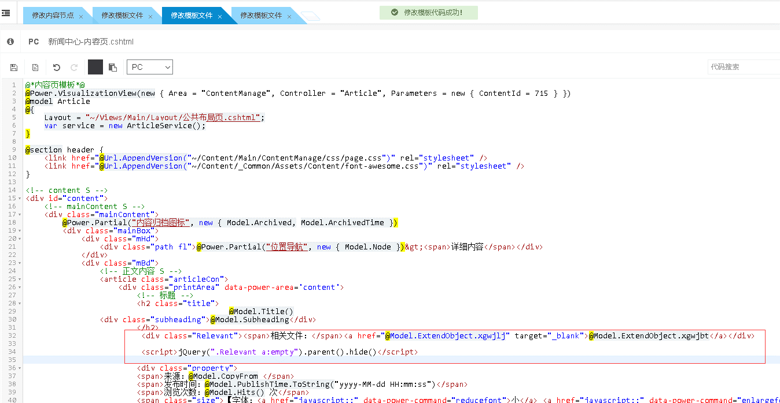
Task: Click the document icon in editor toolbar
Action: pos(35,68)
